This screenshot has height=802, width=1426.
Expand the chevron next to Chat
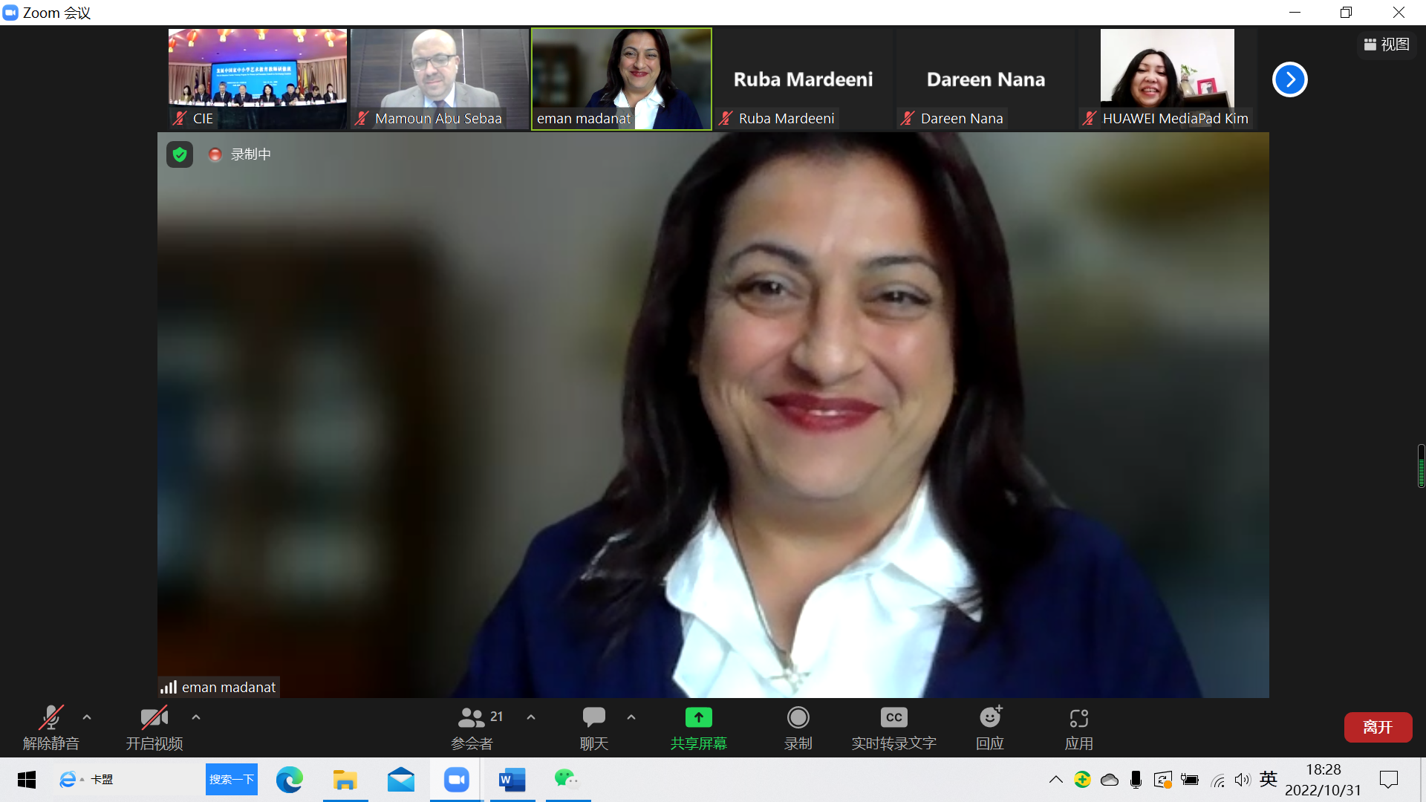pos(631,717)
